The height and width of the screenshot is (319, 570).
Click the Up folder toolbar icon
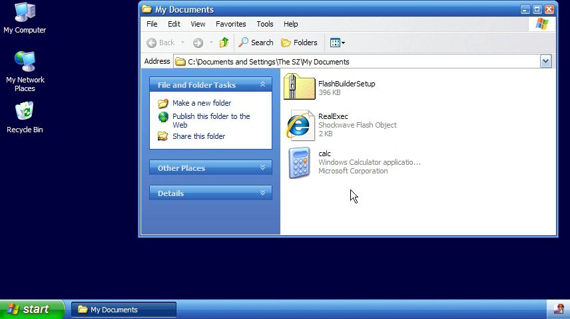(x=224, y=43)
